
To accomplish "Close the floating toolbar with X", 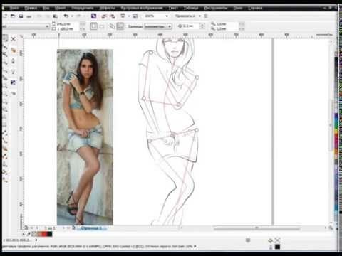I will (x=14, y=38).
